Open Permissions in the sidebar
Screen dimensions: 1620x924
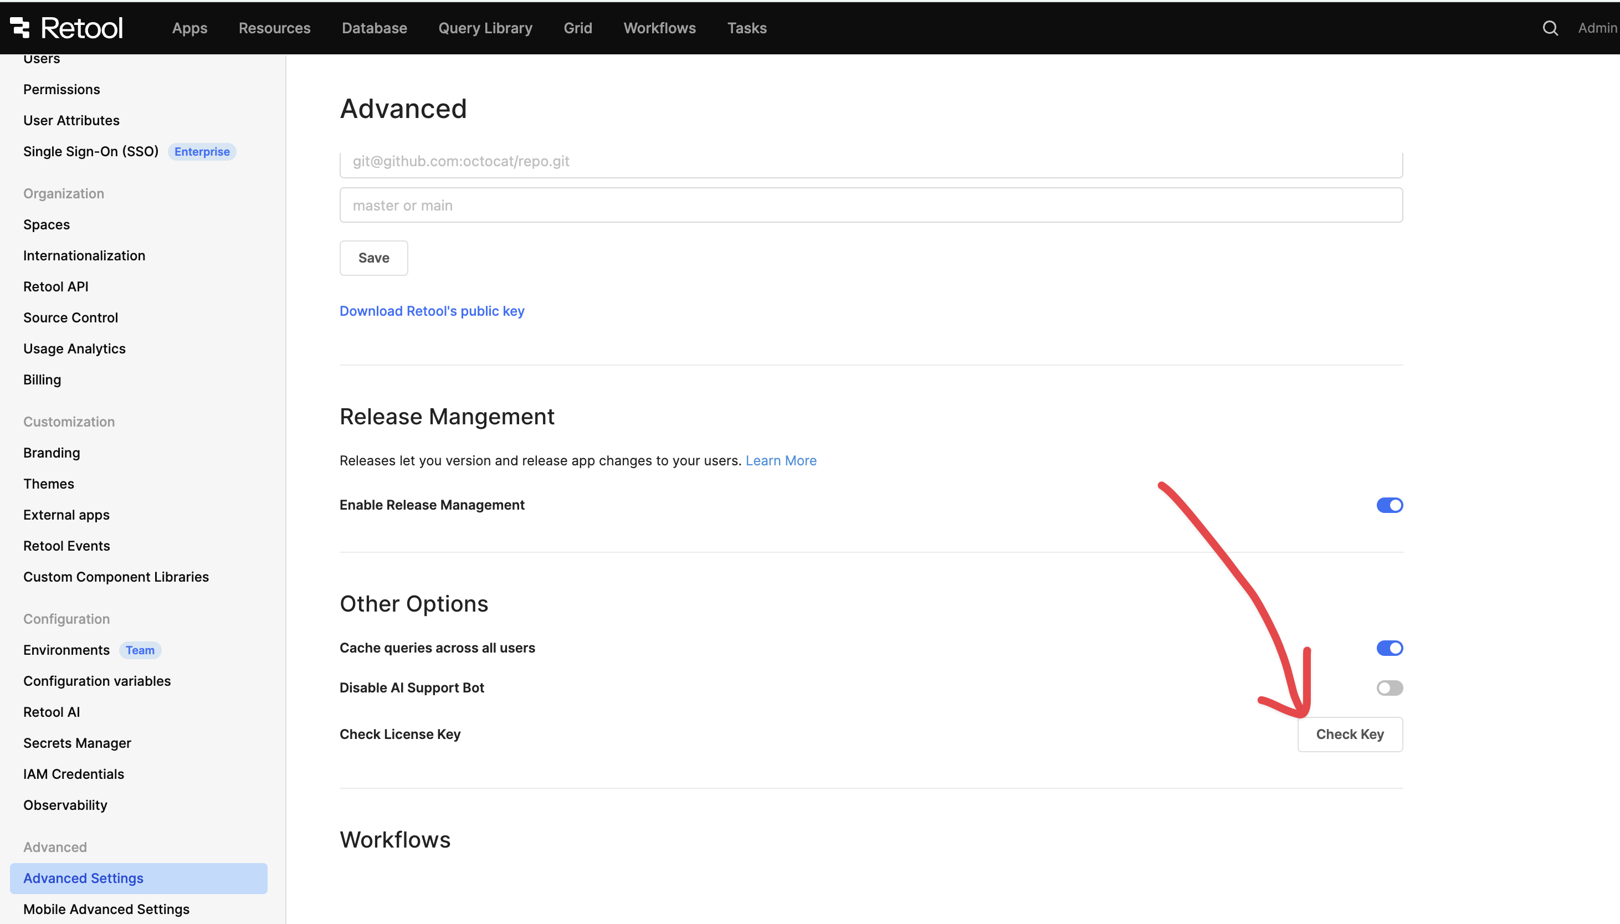click(x=61, y=90)
